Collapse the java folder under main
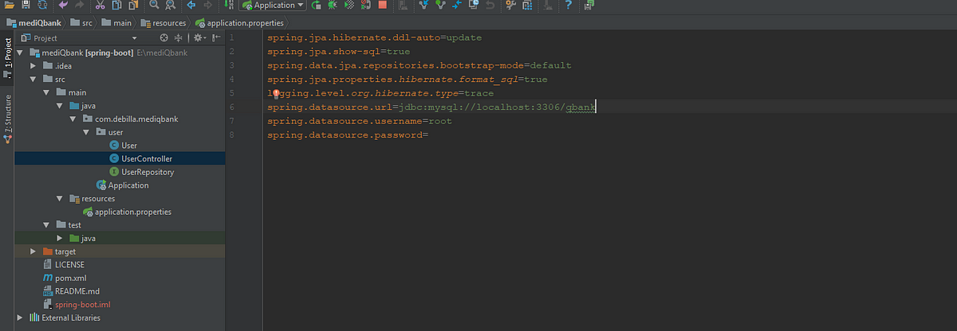The height and width of the screenshot is (331, 957). 59,106
